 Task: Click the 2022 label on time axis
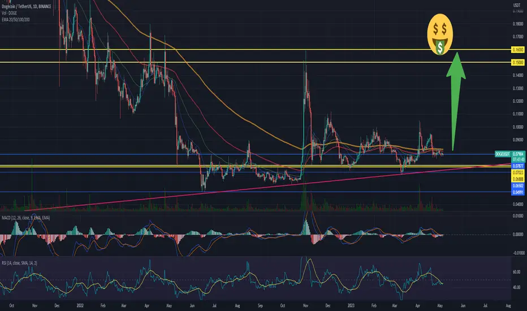point(80,305)
